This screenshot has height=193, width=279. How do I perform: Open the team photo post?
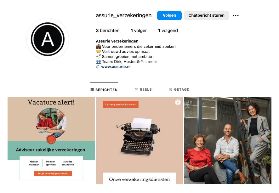pos(228,140)
